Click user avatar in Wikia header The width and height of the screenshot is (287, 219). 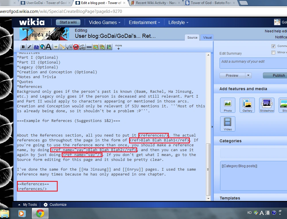[277, 22]
